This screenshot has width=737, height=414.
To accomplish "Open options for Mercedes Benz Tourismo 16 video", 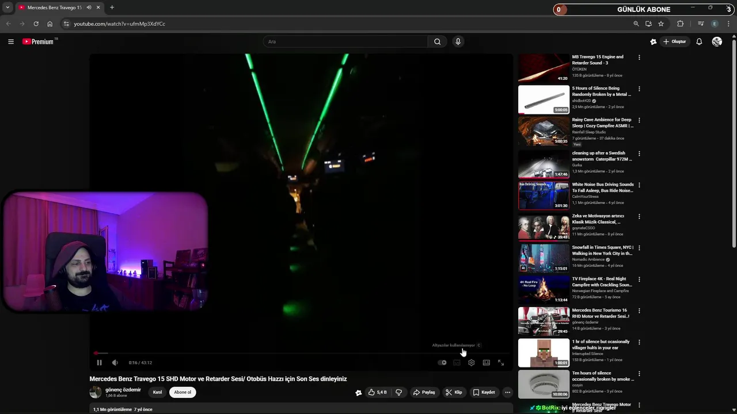I will [639, 311].
